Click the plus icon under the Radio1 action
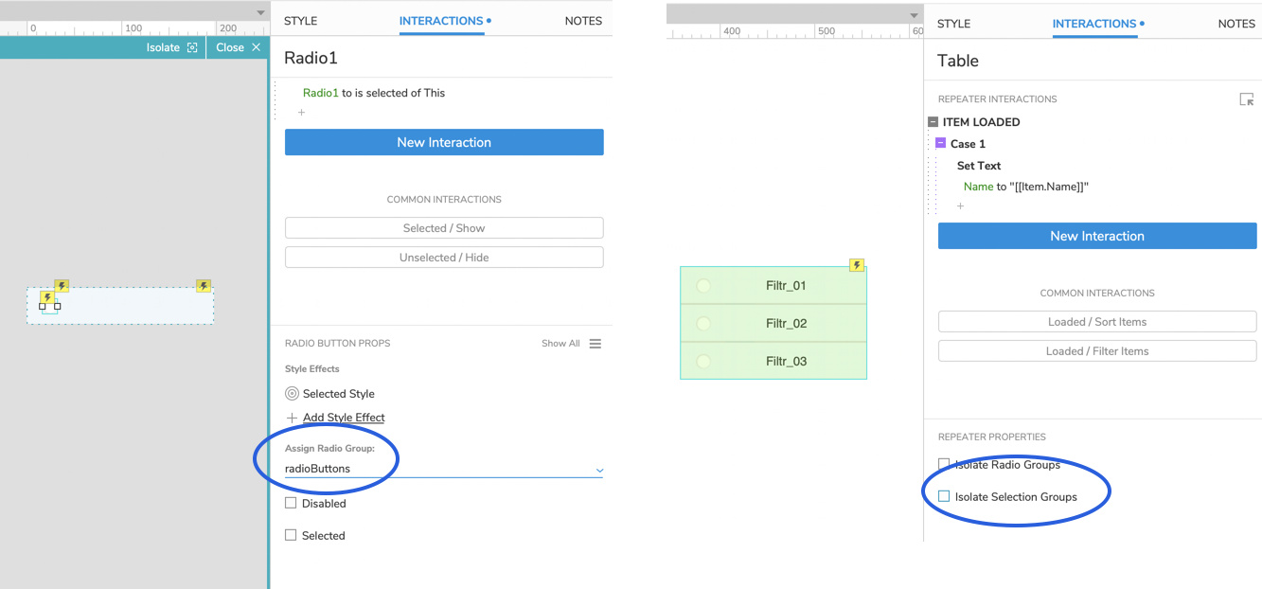The height and width of the screenshot is (589, 1262). click(x=302, y=113)
